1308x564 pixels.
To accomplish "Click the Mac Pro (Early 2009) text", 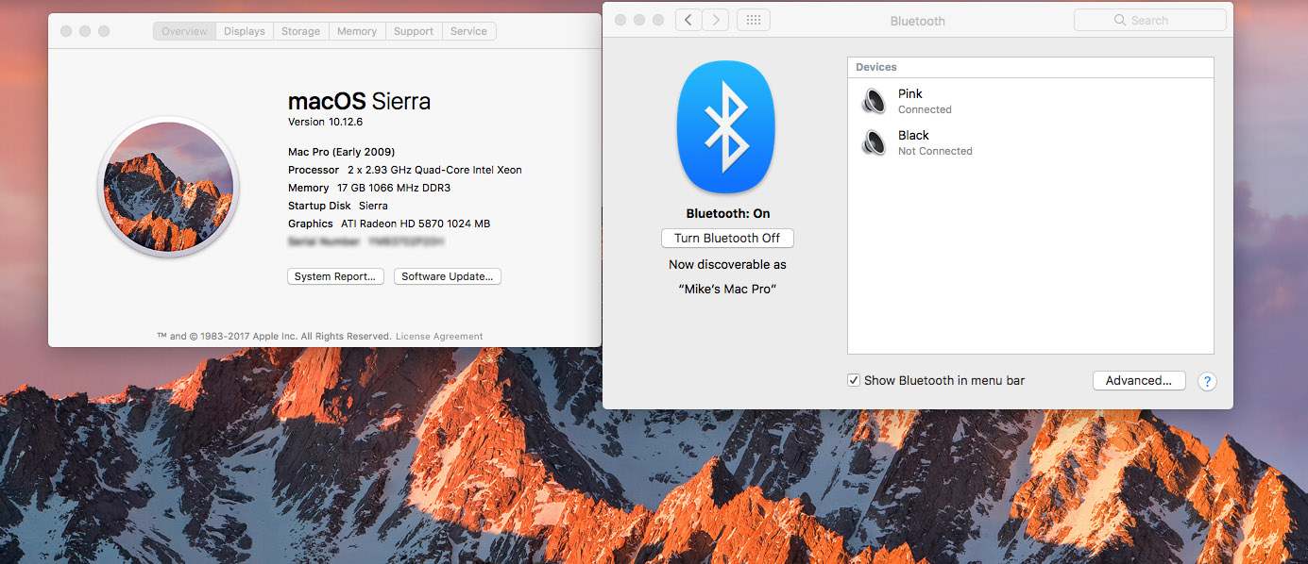I will [x=341, y=152].
